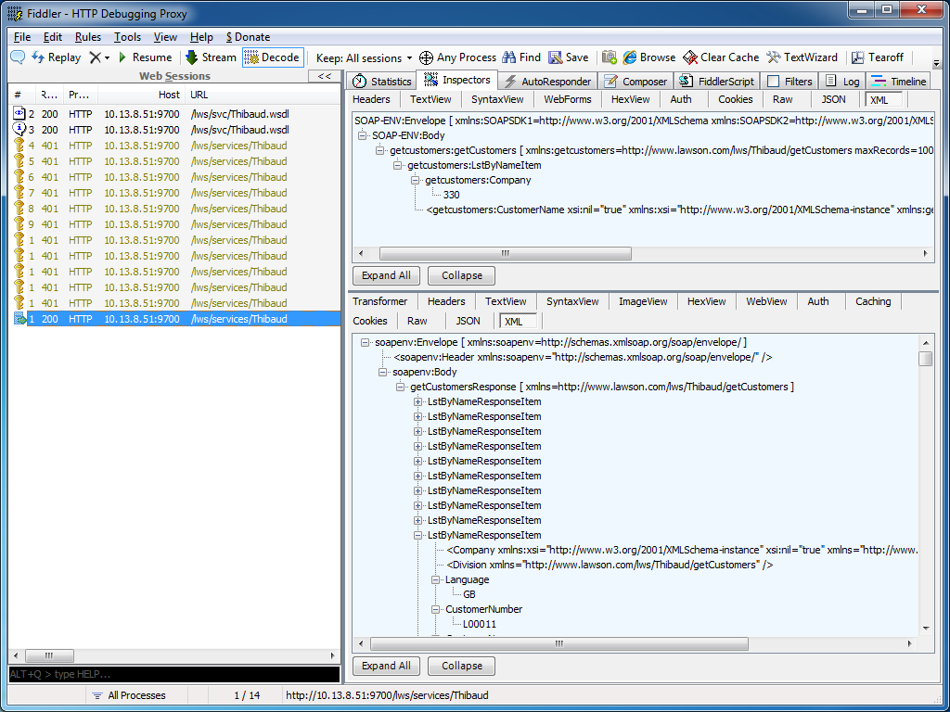Click the QuickExec command input box
The width and height of the screenshot is (950, 712).
coord(173,674)
